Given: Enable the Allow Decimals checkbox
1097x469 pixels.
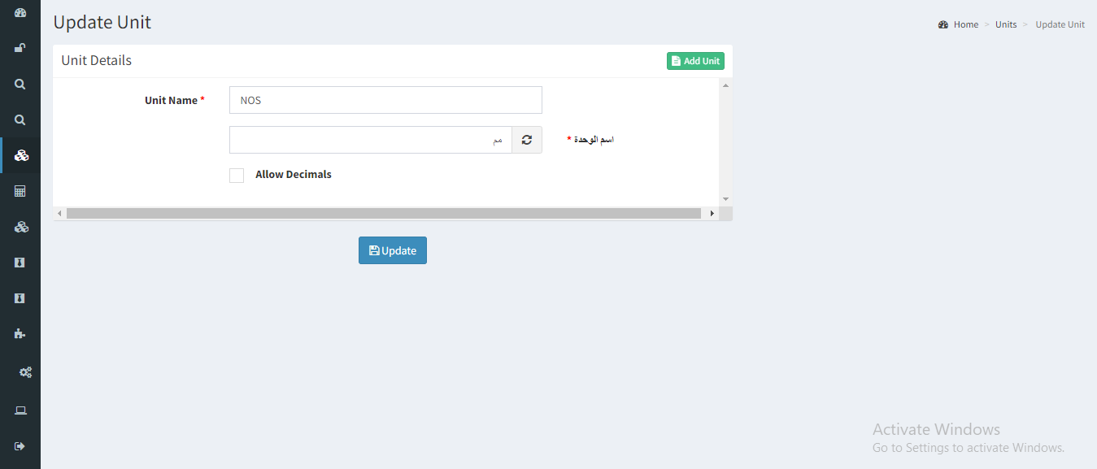Looking at the screenshot, I should tap(237, 175).
